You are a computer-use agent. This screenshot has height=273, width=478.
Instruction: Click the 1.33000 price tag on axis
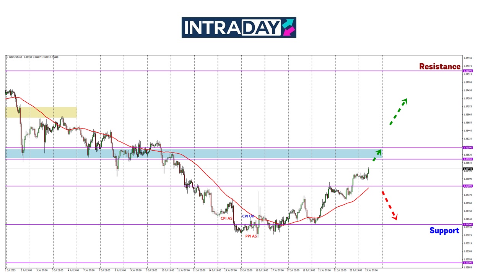(x=467, y=263)
